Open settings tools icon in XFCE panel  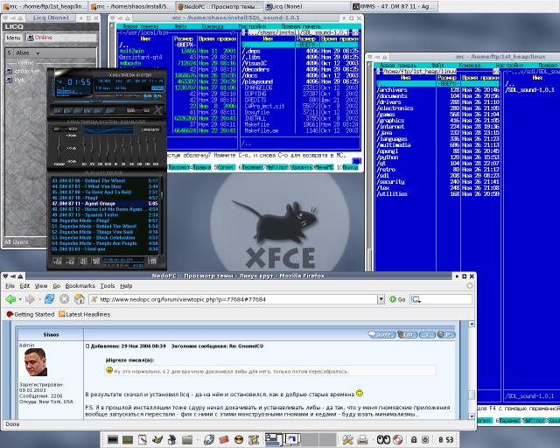coord(347,439)
